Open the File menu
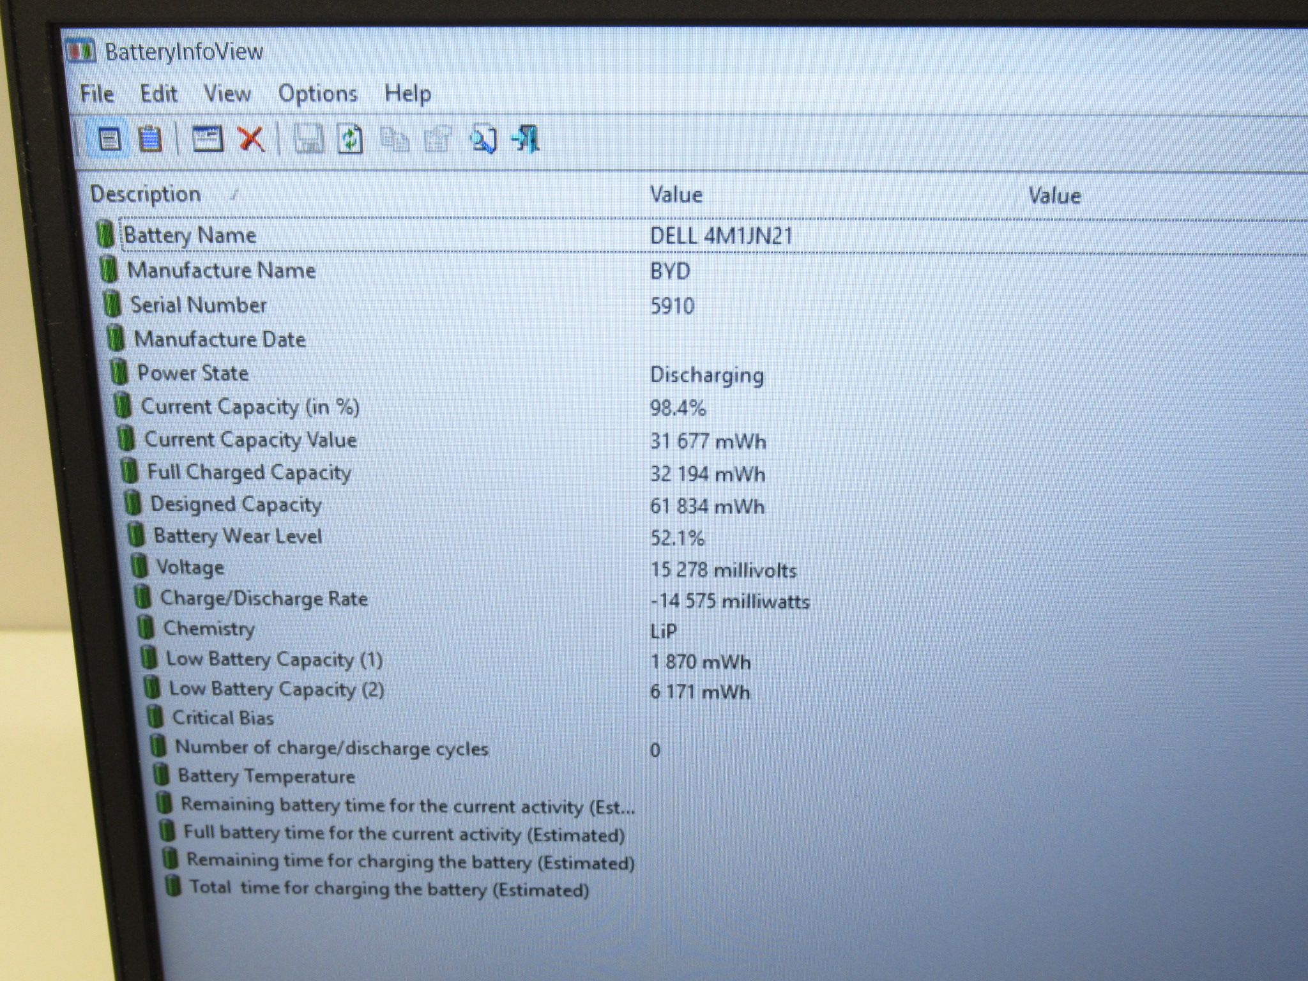 [x=97, y=94]
